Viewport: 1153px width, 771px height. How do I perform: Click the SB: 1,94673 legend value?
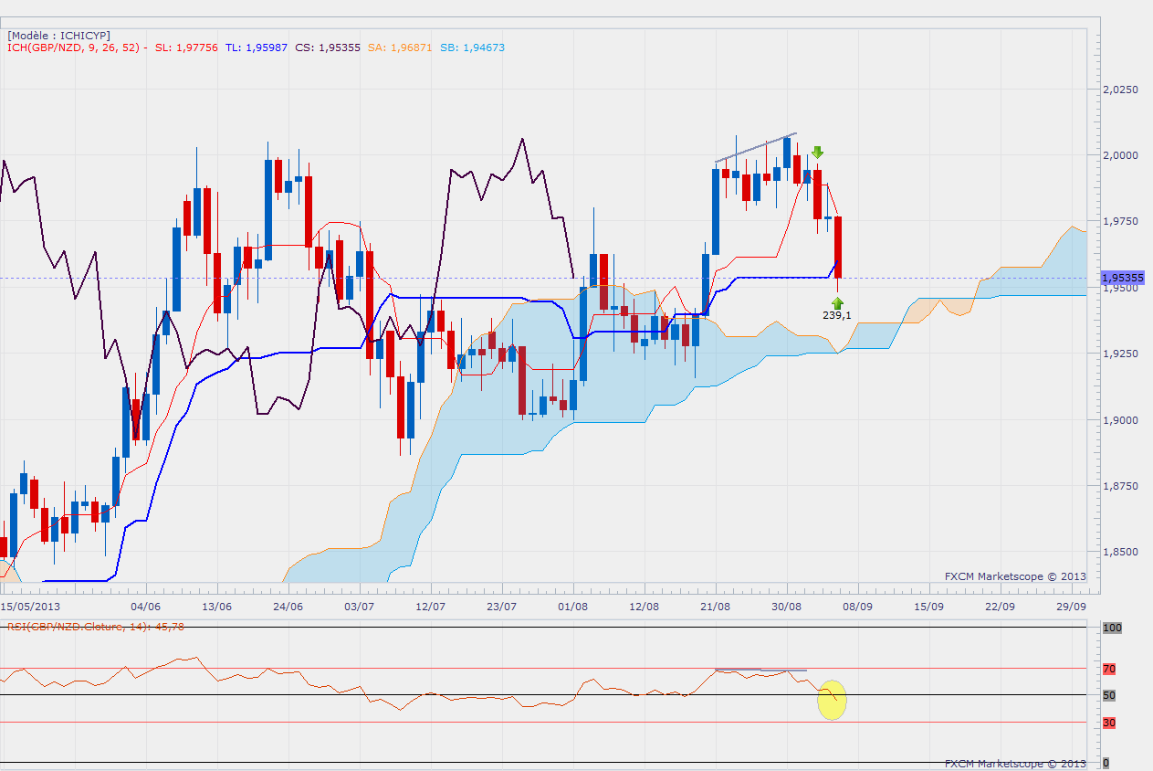472,48
